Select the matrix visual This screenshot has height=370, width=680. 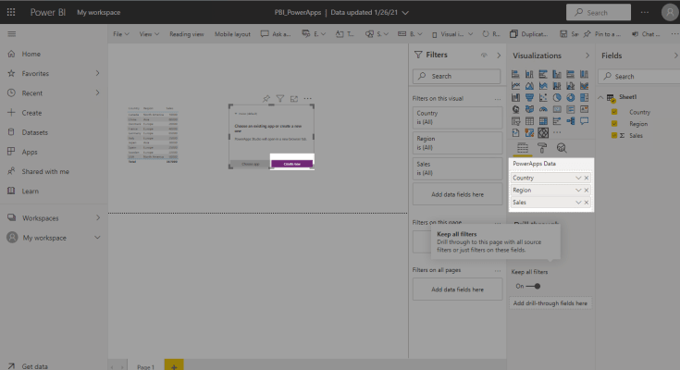tap(543, 121)
